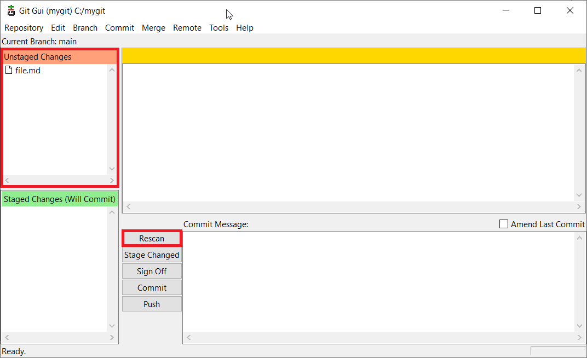The width and height of the screenshot is (587, 358).
Task: Click the Sign Off button
Action: click(x=152, y=271)
